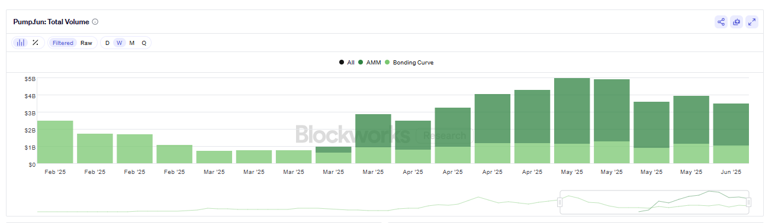Set interval to W (weekly)
Screen dimensions: 775x223
119,43
